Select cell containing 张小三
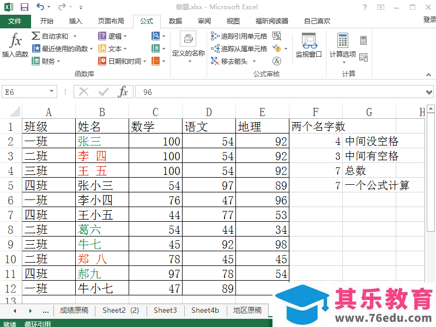436x327 pixels. point(102,185)
